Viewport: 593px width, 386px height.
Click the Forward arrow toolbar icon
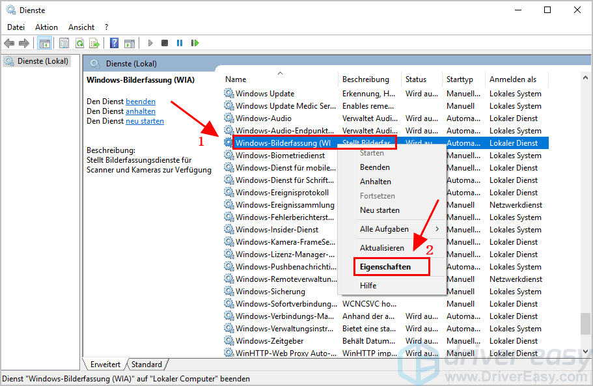(24, 43)
